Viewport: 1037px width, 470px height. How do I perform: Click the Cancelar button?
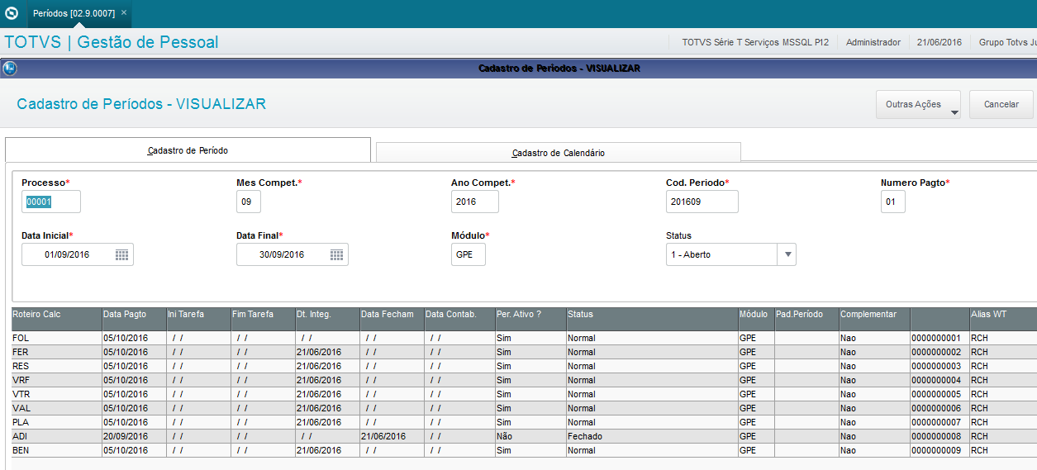[1001, 105]
